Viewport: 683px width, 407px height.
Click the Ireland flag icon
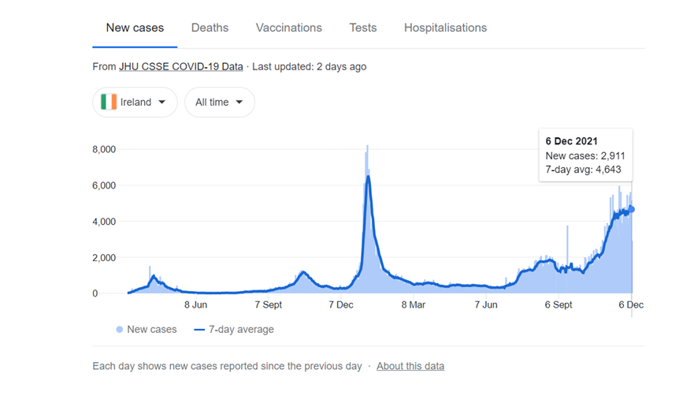[x=109, y=102]
